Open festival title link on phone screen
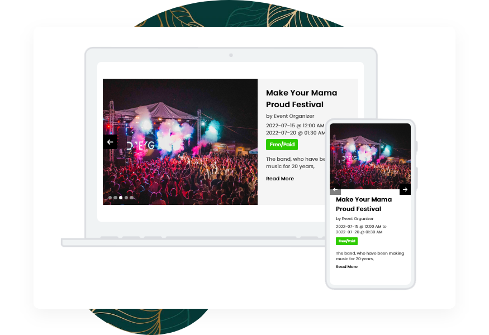489x335 pixels. (363, 204)
